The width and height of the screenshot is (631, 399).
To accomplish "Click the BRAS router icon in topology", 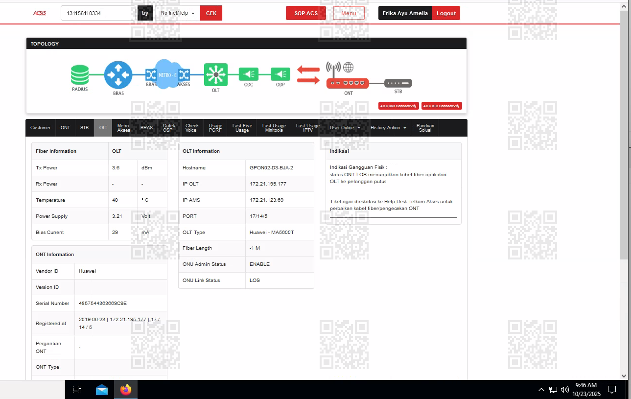I will (x=118, y=75).
